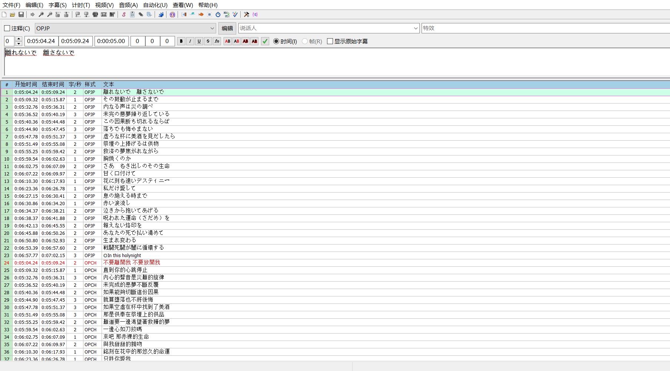Click the Jump To arrow icon

(33, 14)
